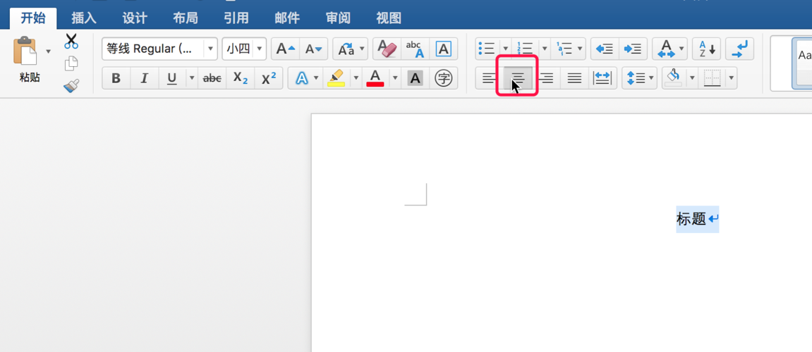
Task: Open the numbering library dropdown arrow
Action: point(544,49)
